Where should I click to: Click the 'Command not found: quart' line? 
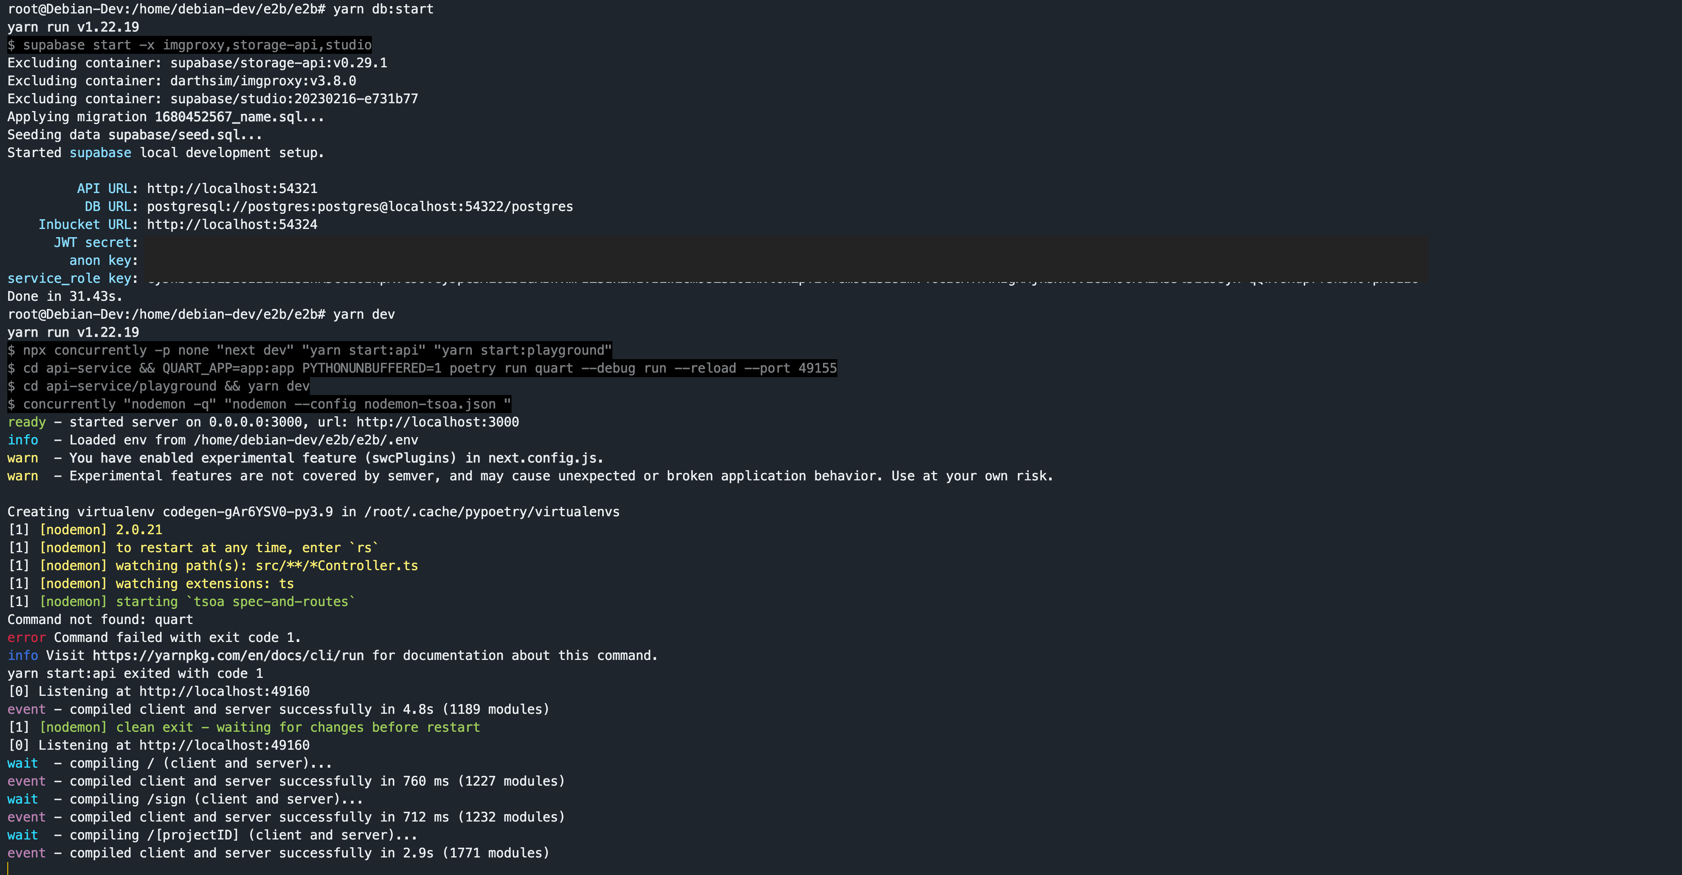coord(100,619)
